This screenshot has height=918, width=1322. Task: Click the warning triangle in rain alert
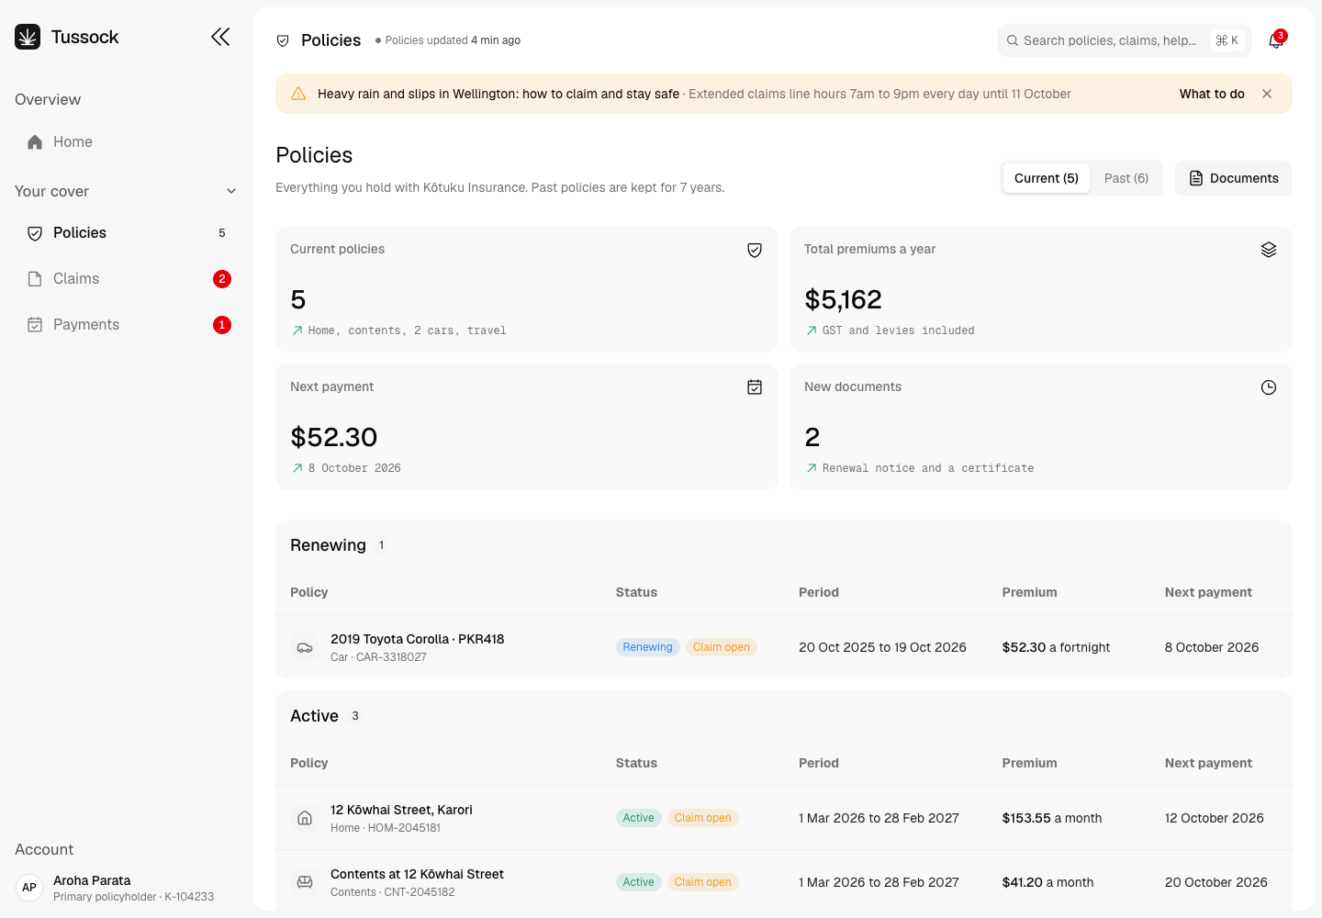click(x=298, y=94)
